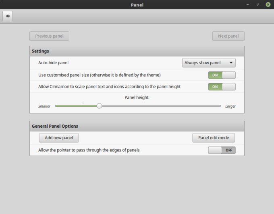
Task: Toggle customised panel size switch
Action: coord(222,75)
